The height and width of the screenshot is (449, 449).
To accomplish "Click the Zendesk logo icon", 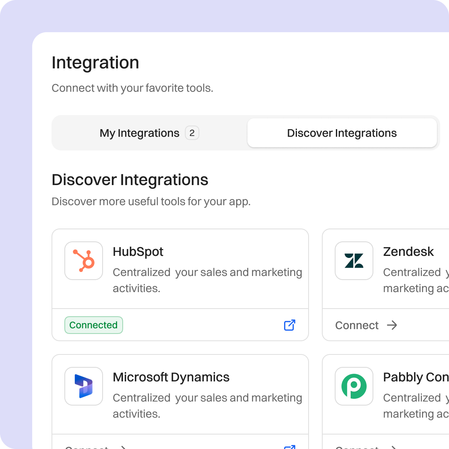I will click(x=354, y=261).
